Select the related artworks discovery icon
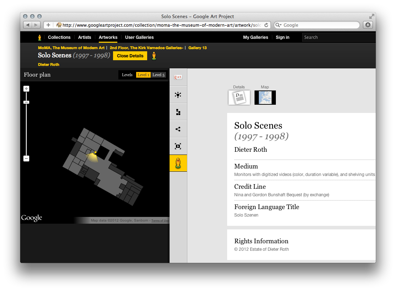 178,94
